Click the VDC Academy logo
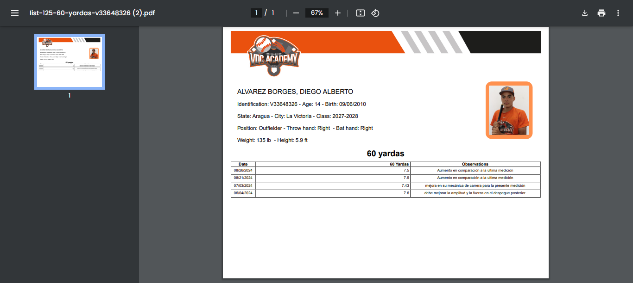 click(274, 56)
